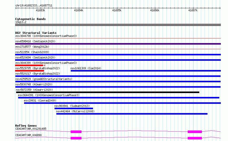Click right magenta exon of NM_001291485
The image size is (228, 141).
coord(195,132)
